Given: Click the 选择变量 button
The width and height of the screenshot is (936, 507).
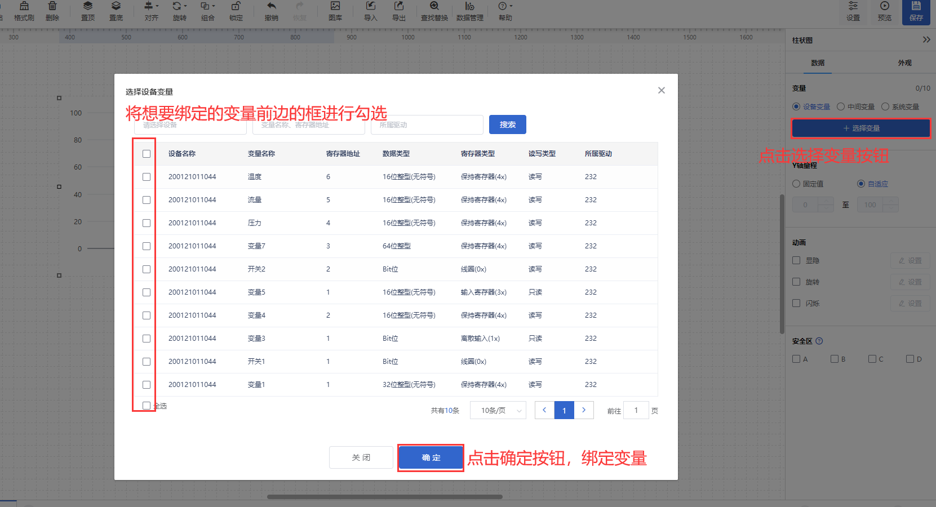Looking at the screenshot, I should coord(861,128).
